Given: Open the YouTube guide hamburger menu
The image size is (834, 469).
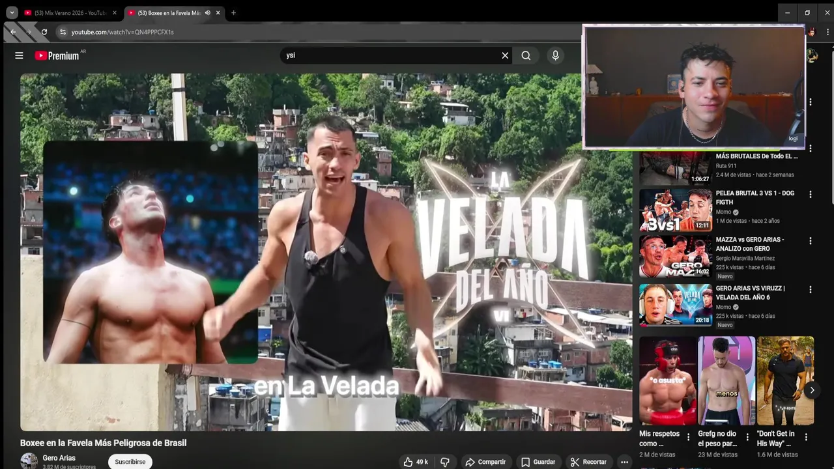Looking at the screenshot, I should (x=19, y=55).
